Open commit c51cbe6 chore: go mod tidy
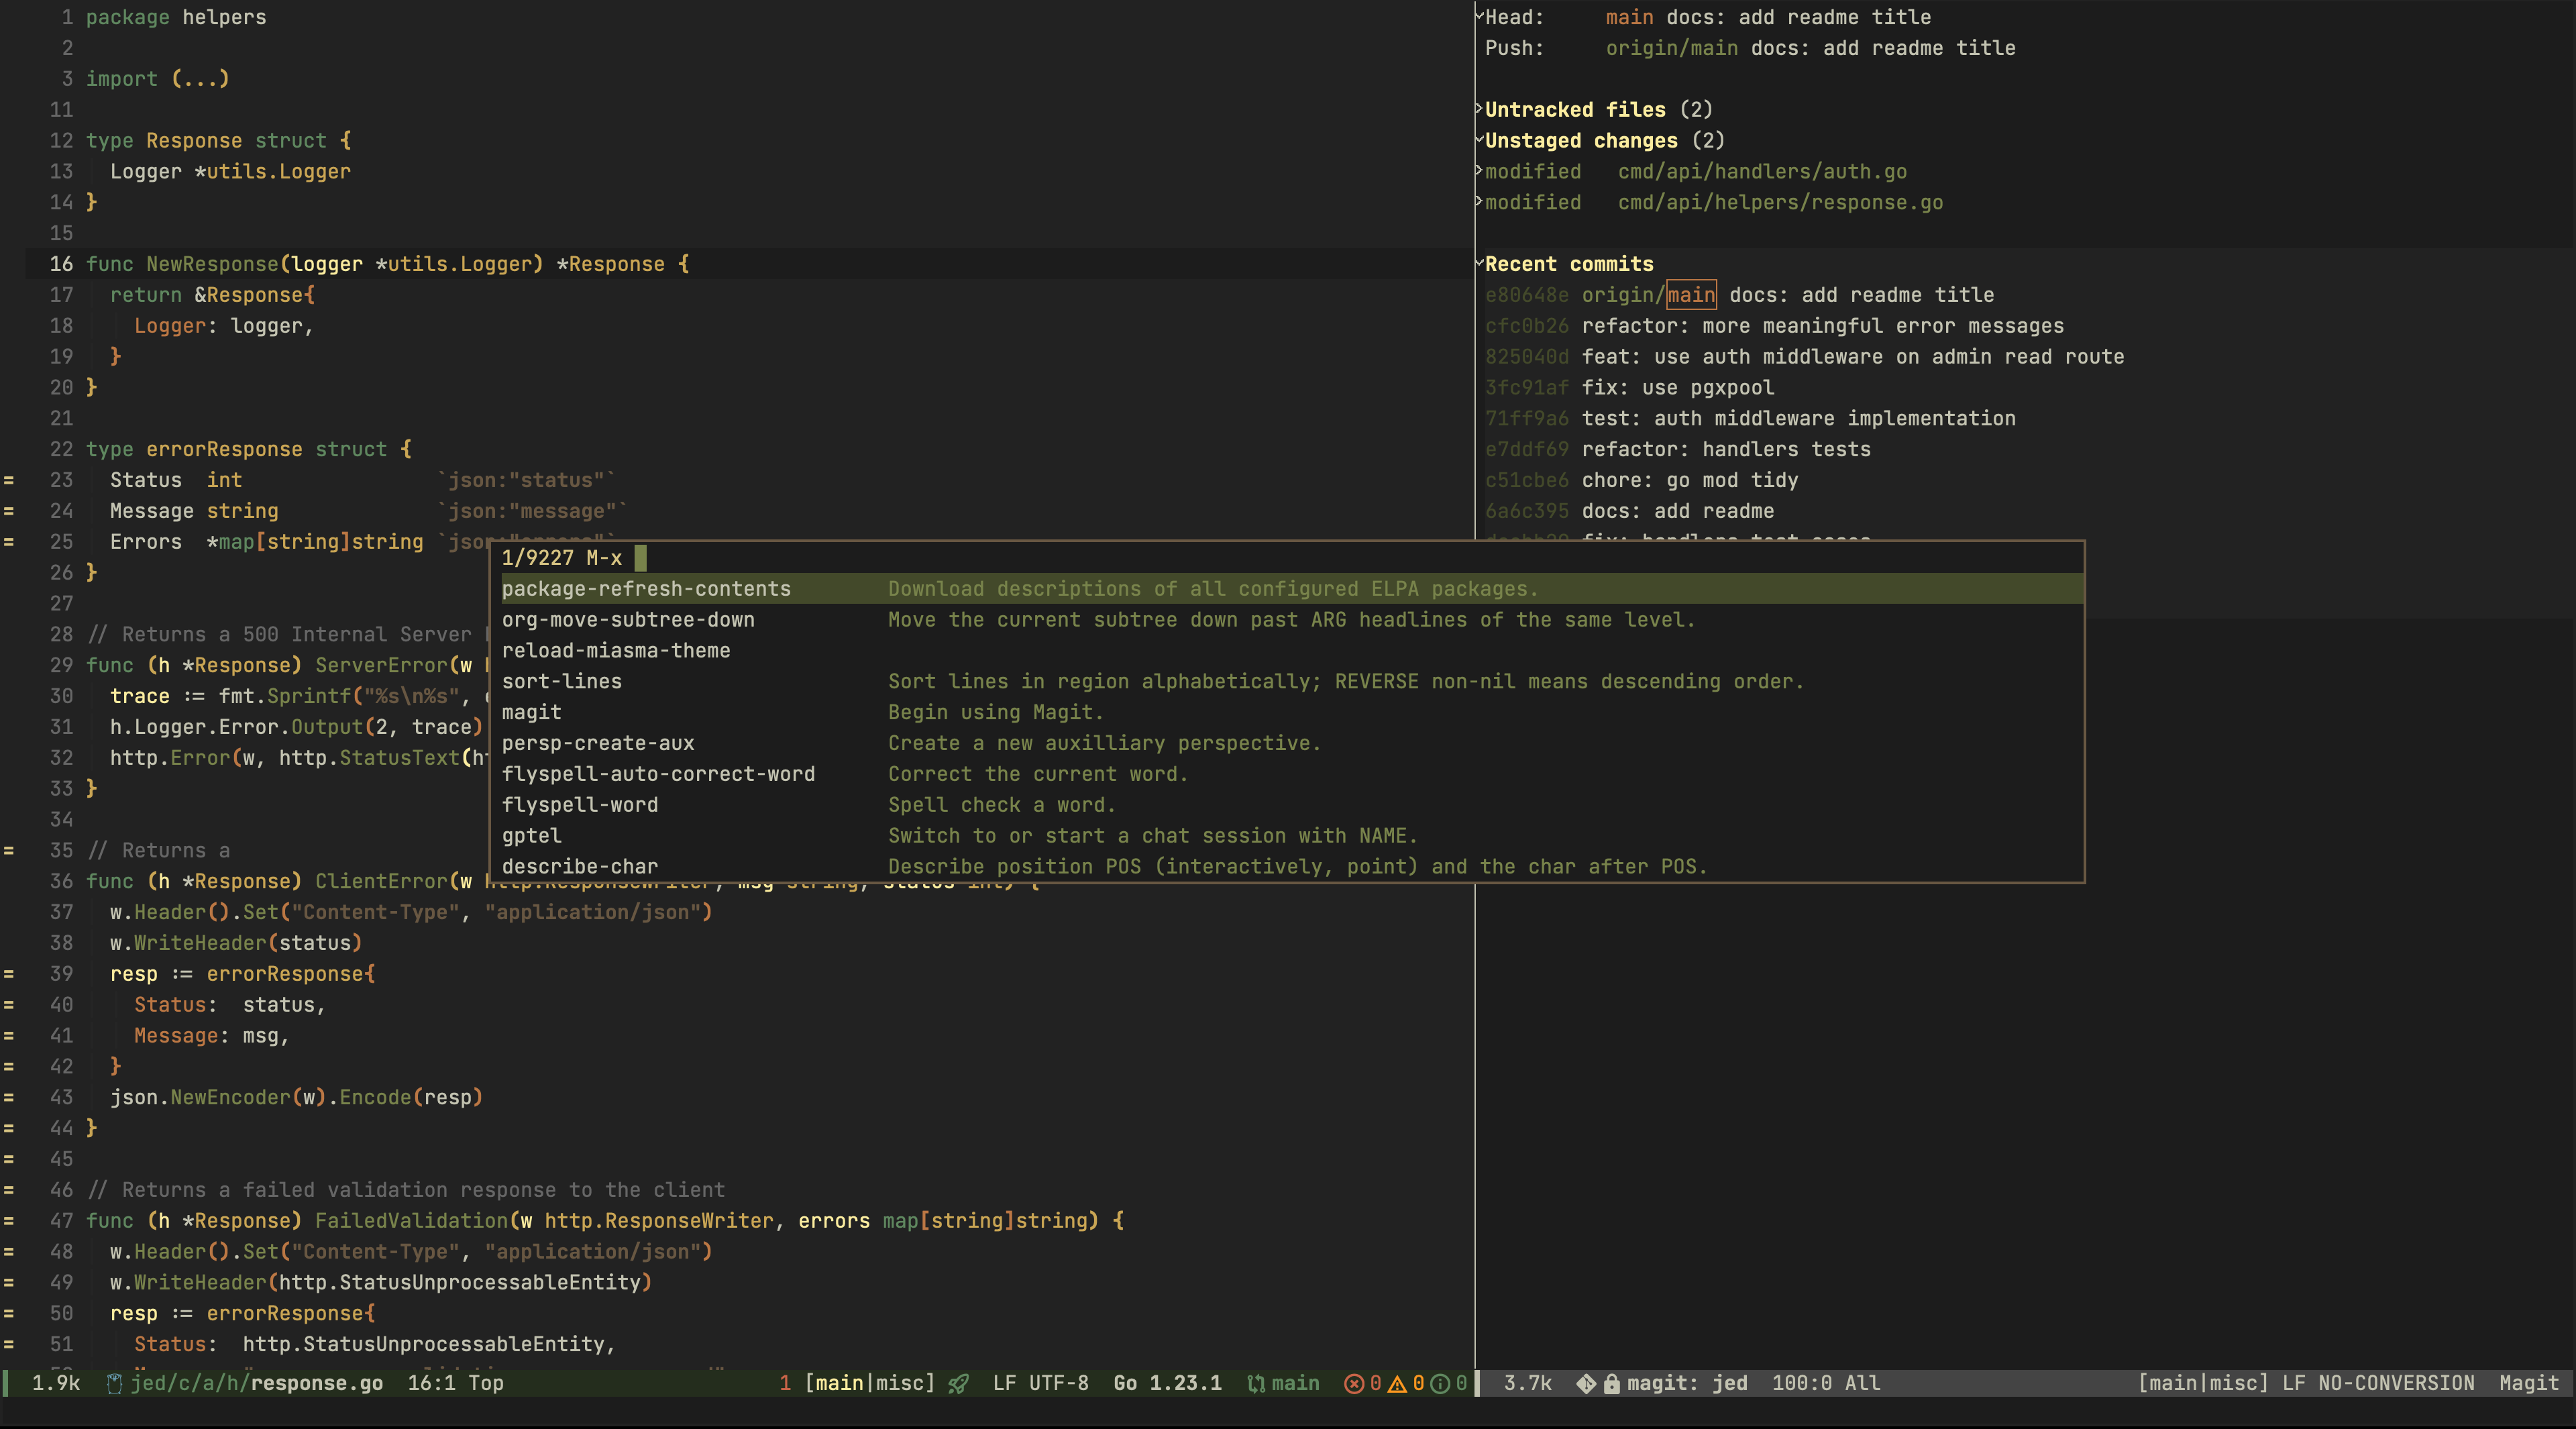Viewport: 2576px width, 1429px height. 1641,481
